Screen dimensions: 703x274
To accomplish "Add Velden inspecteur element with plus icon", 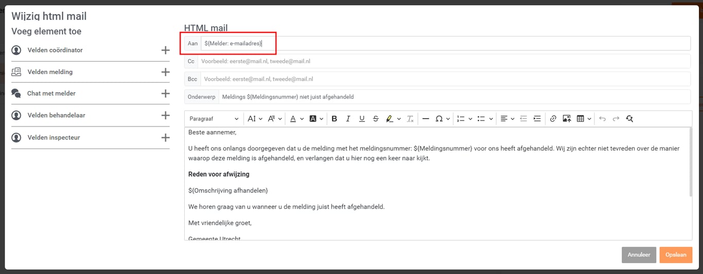I will point(165,138).
